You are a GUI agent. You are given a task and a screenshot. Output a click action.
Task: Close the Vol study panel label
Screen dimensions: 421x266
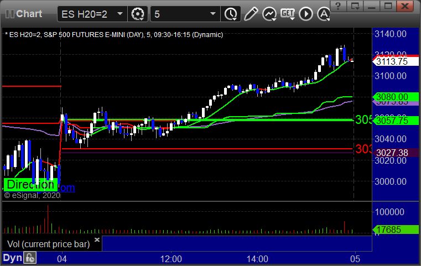tap(97, 239)
